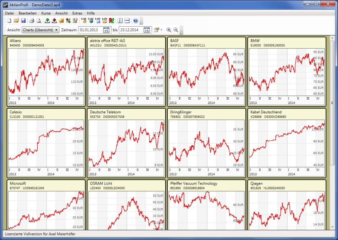Open print preview icon
338x240 pixels.
[x=38, y=21]
